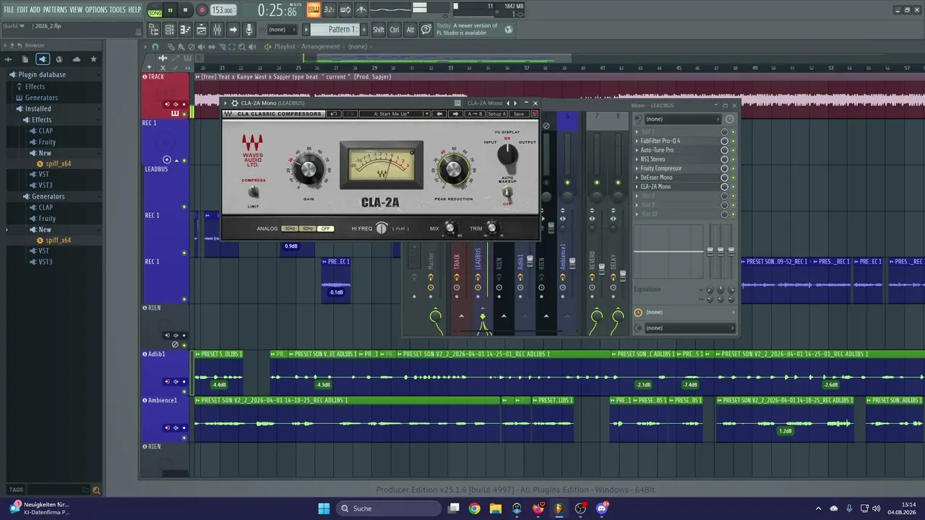Save the CLA-2A preset
Image resolution: width=925 pixels, height=520 pixels.
pyautogui.click(x=519, y=114)
